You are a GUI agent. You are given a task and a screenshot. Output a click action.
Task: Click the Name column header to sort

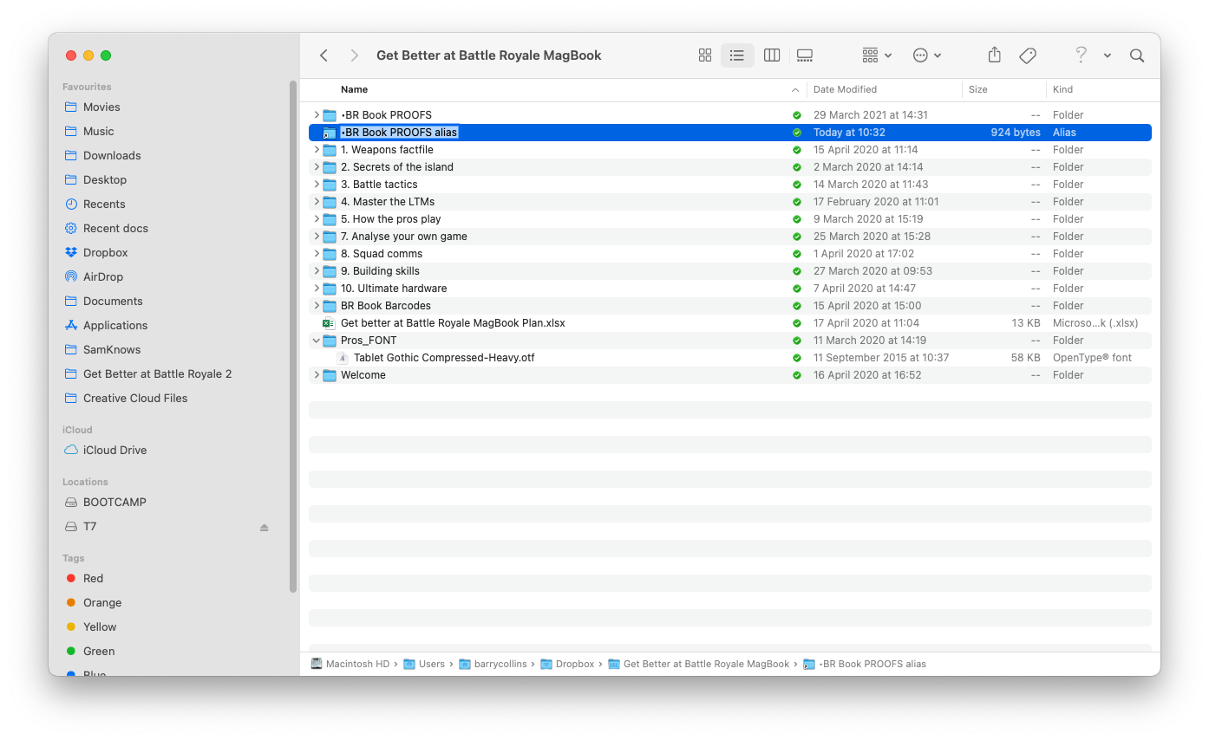354,89
